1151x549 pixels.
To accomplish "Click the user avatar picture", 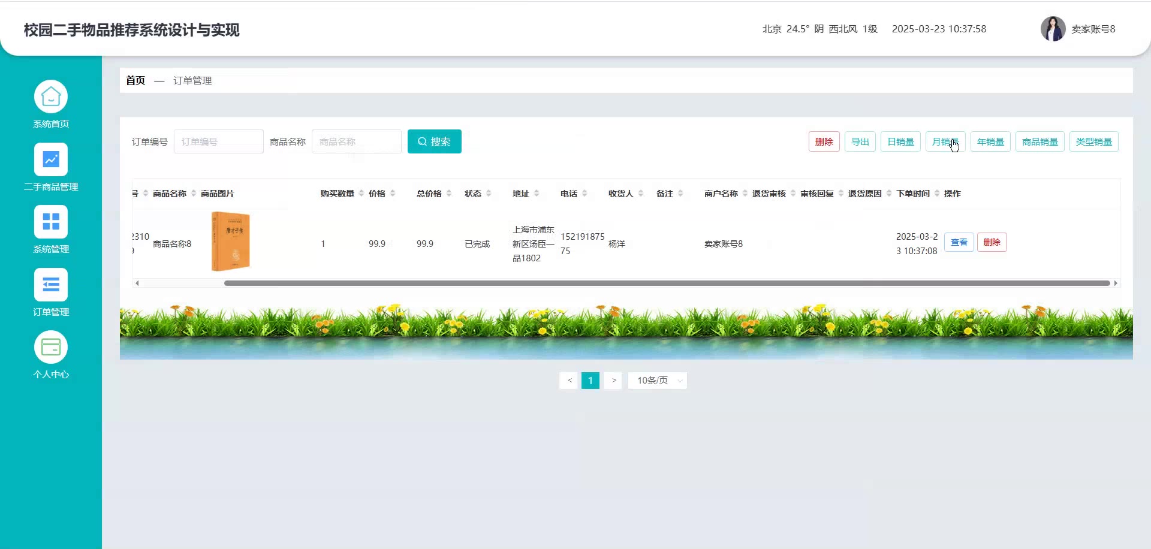I will (1053, 29).
